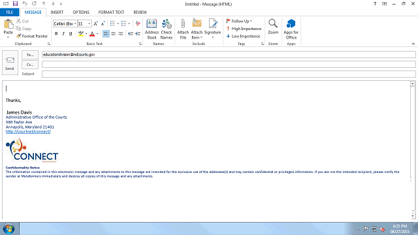Launch Apps for Office
Image resolution: width=418 pixels, height=235 pixels.
pyautogui.click(x=291, y=29)
